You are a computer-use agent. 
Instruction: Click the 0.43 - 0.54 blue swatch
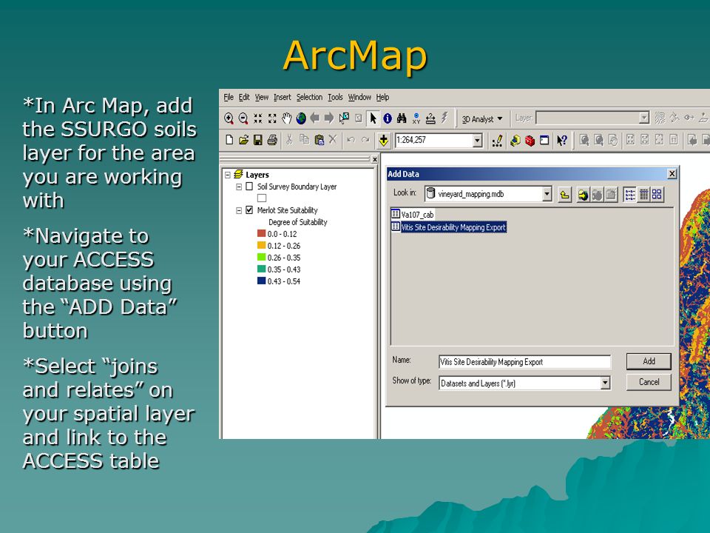(261, 281)
